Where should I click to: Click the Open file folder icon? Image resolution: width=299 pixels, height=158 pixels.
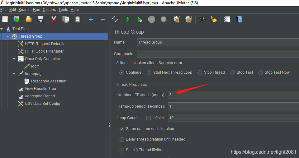click(29, 19)
